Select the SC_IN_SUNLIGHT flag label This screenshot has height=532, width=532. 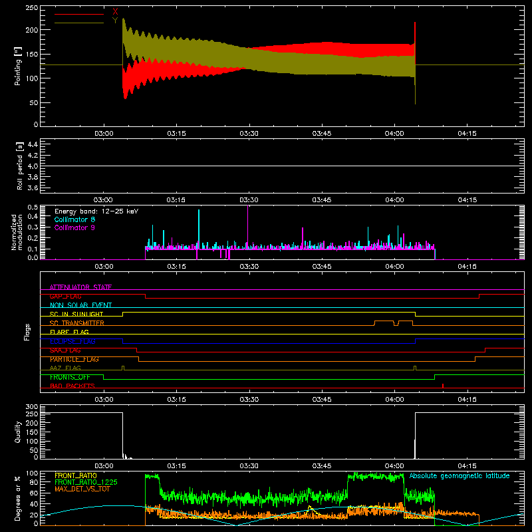coord(76,314)
